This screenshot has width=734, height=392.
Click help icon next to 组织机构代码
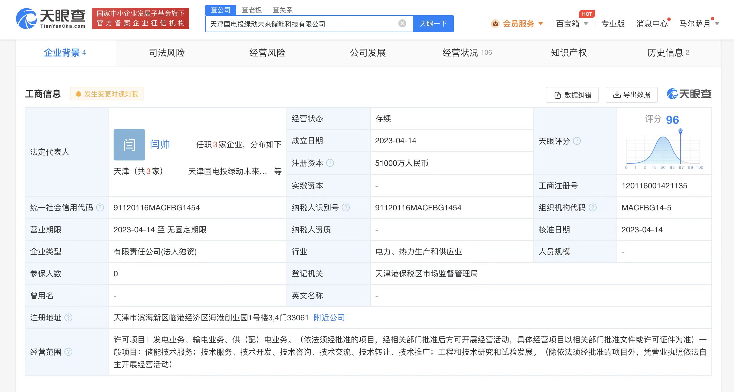593,208
